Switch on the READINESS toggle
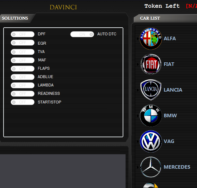This screenshot has width=197, height=188. (x=23, y=94)
